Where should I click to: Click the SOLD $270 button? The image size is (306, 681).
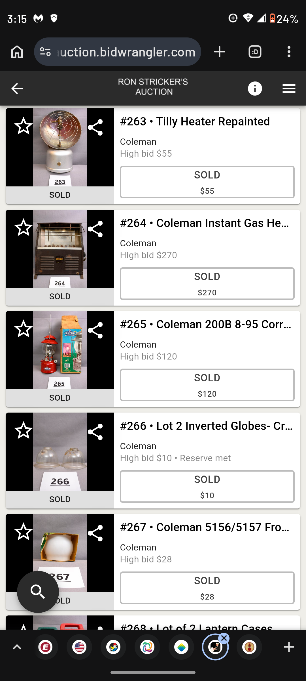[207, 284]
